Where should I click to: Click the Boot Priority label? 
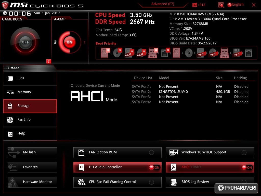click(106, 43)
